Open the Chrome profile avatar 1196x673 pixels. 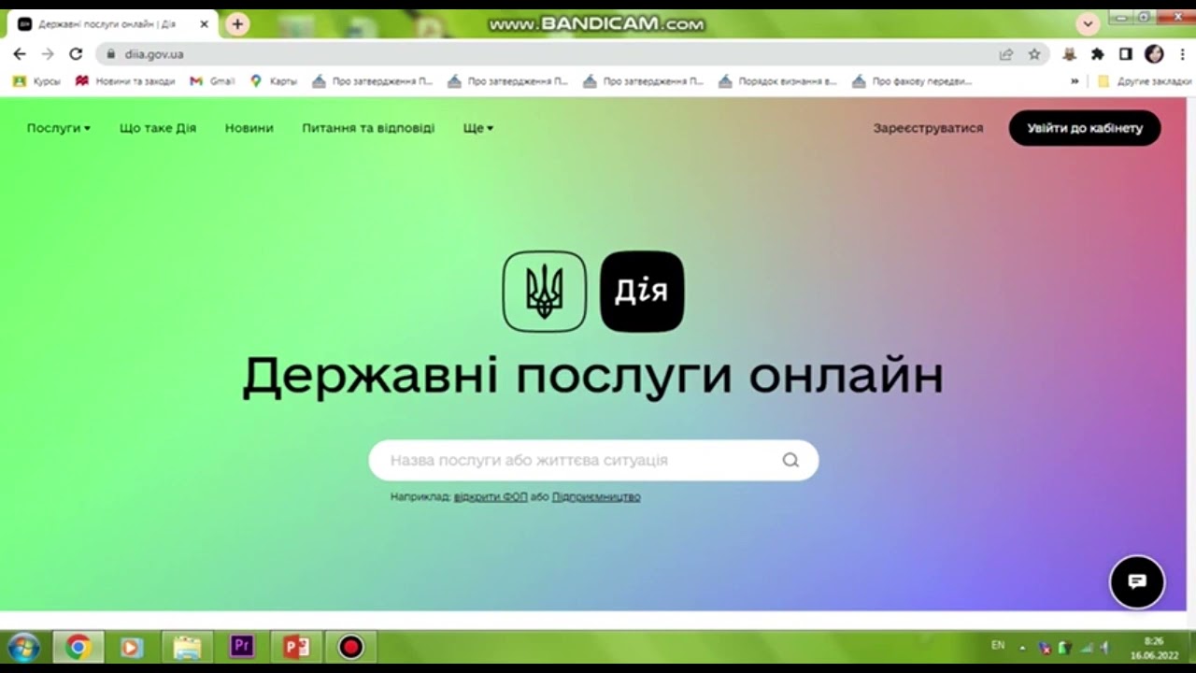tap(1154, 54)
